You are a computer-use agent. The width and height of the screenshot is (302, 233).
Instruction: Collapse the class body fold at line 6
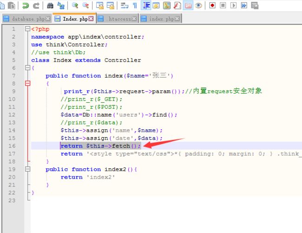pyautogui.click(x=28, y=67)
